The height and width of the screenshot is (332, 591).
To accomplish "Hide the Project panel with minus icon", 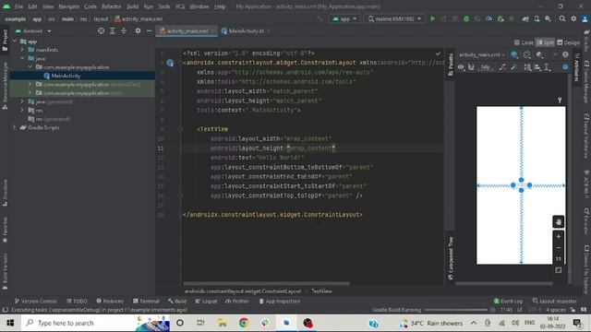I will point(150,30).
